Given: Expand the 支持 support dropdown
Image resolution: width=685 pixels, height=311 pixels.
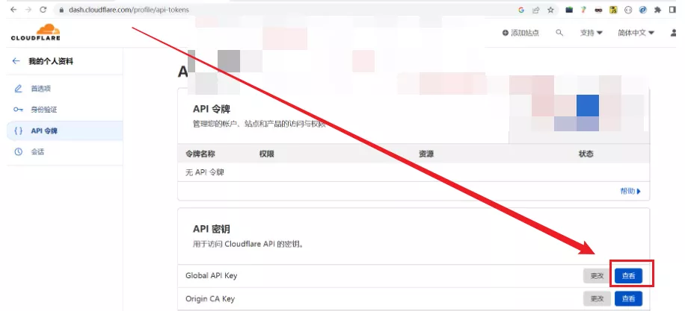Looking at the screenshot, I should point(591,33).
